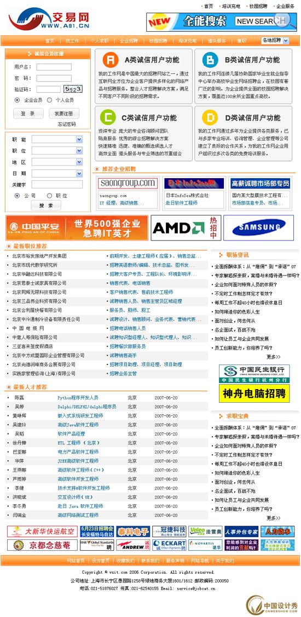Click the green C类诚信用户功能 circle icon

pyautogui.click(x=108, y=117)
